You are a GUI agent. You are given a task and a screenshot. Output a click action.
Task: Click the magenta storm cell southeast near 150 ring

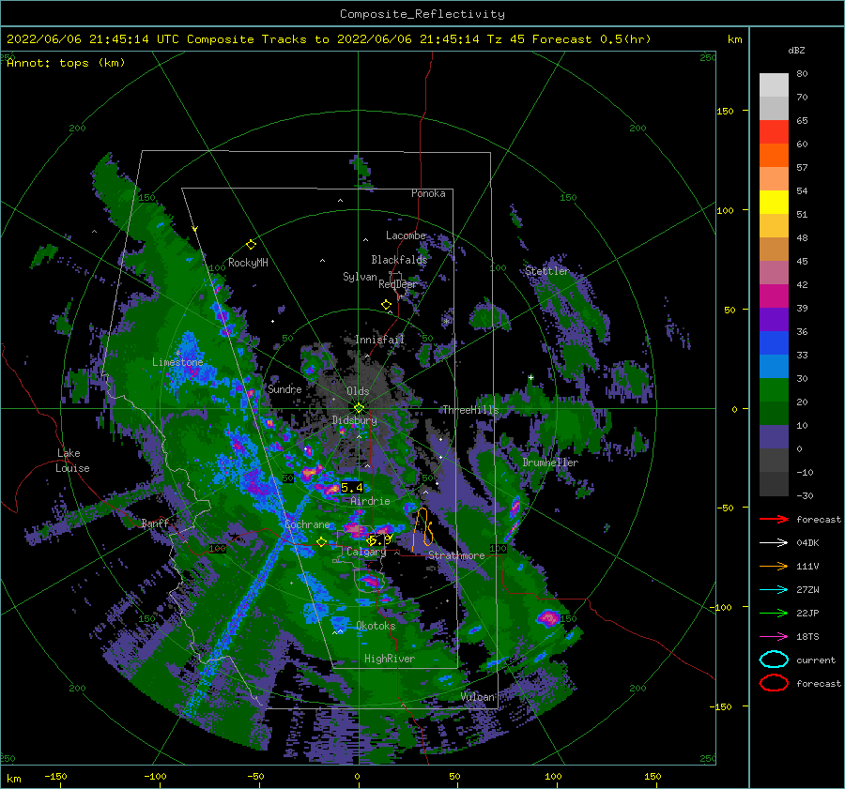point(548,617)
